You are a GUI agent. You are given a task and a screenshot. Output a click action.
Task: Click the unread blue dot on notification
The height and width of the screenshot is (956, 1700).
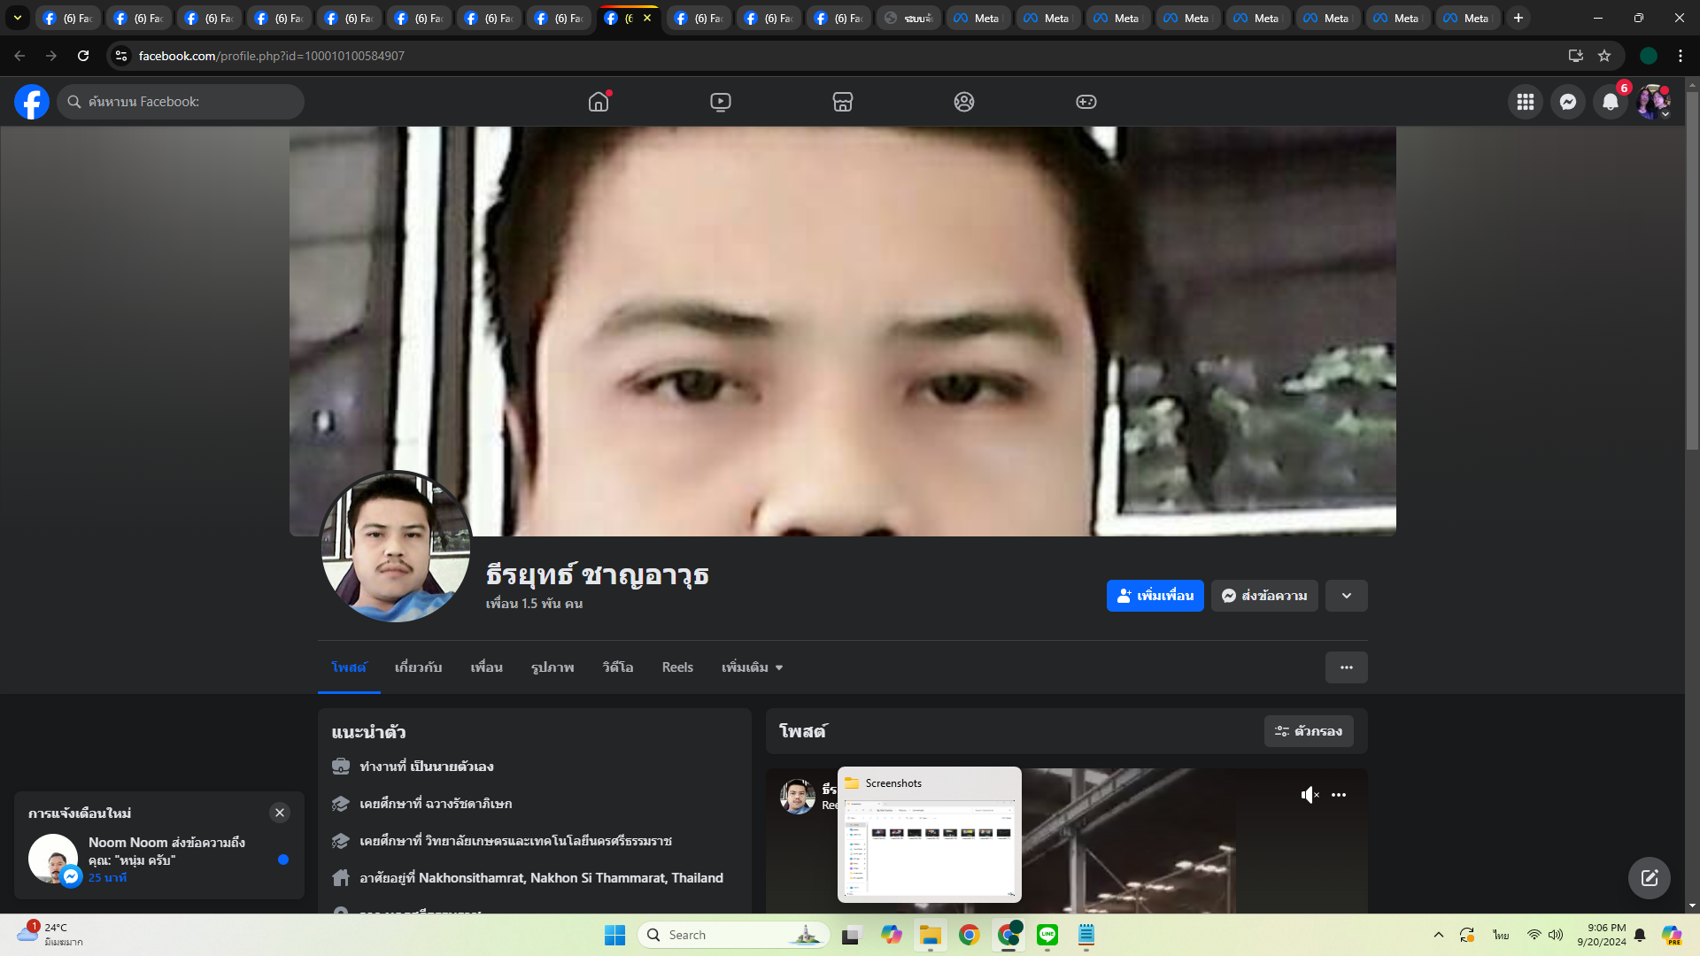coord(283,860)
